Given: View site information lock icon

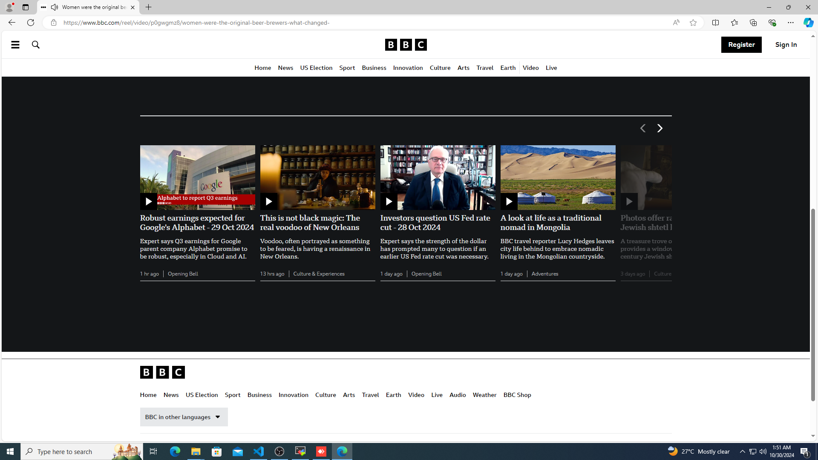Looking at the screenshot, I should [x=53, y=23].
